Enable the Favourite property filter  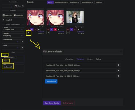19,15
